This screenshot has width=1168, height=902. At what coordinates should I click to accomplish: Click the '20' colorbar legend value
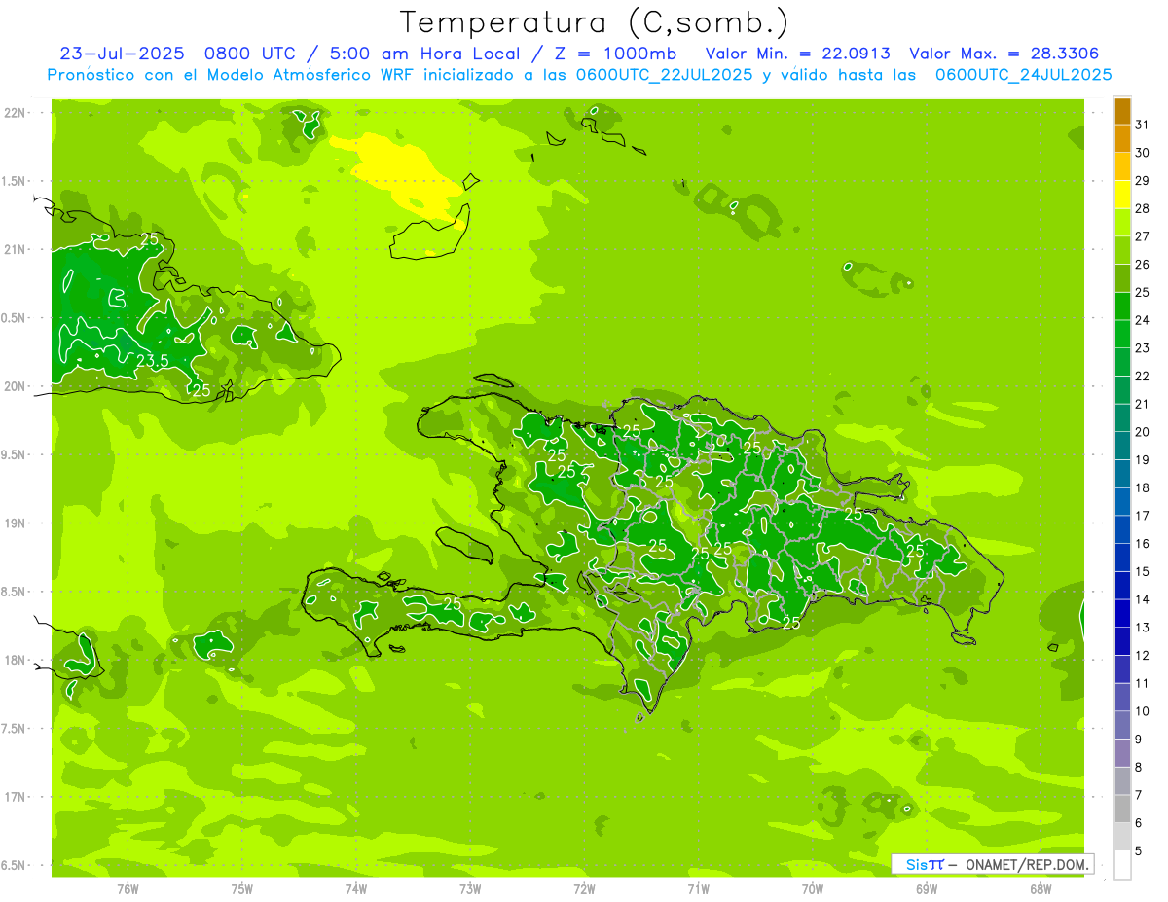(x=1143, y=432)
